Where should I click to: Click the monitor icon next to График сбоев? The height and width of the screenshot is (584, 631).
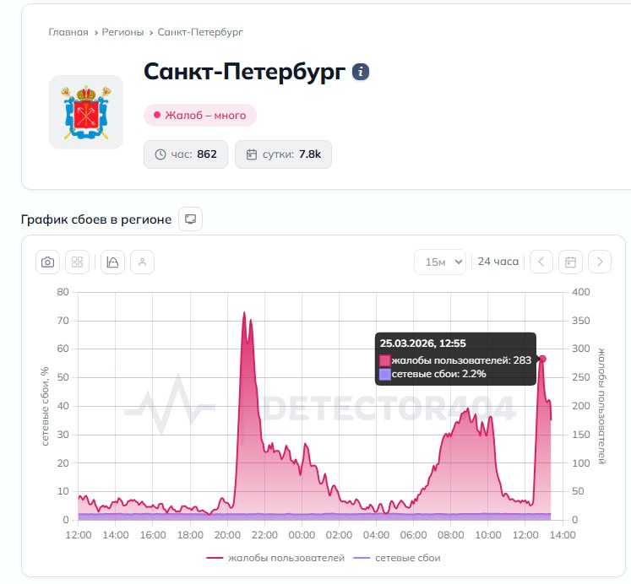click(190, 219)
